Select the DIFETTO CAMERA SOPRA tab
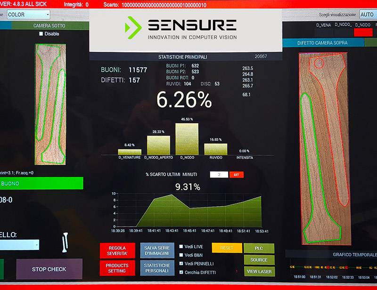 click(x=323, y=43)
